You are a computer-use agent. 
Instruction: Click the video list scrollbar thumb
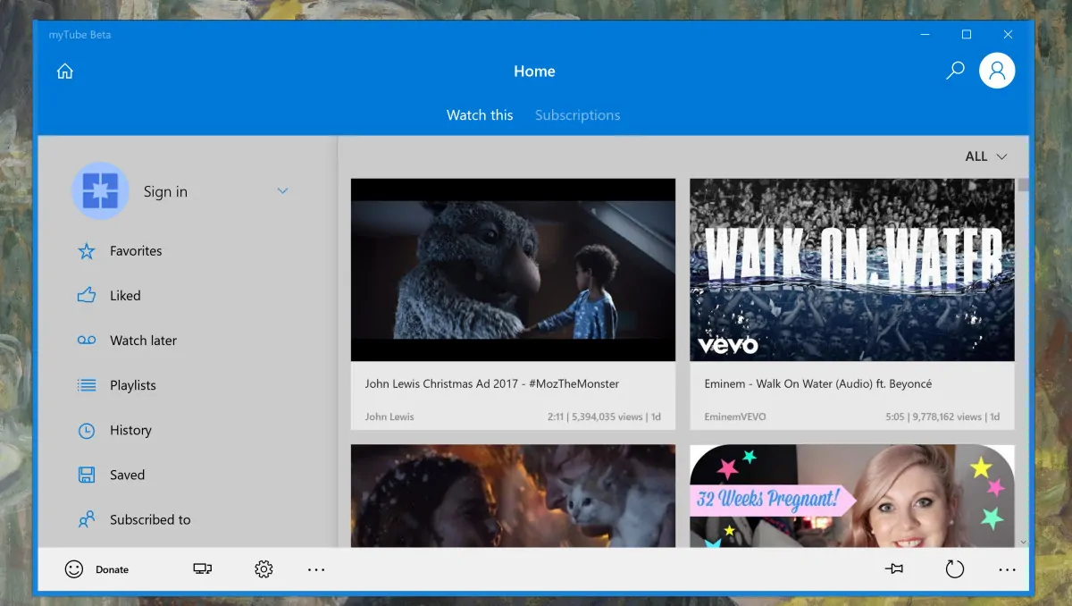[1023, 185]
